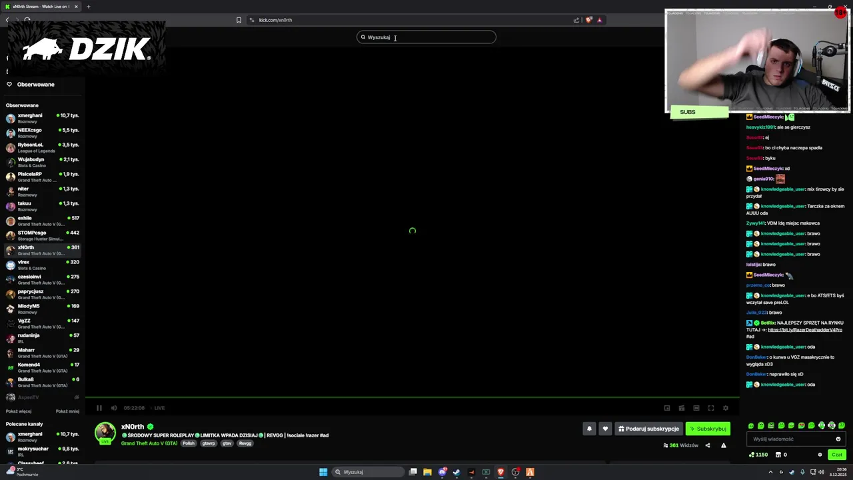Report stream with warning triangle icon

click(x=724, y=445)
